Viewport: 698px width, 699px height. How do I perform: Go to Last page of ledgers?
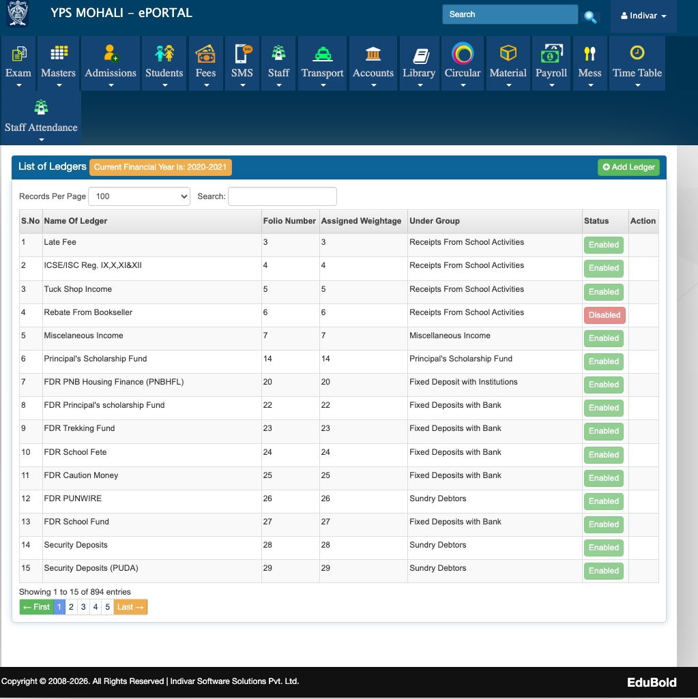tap(130, 606)
